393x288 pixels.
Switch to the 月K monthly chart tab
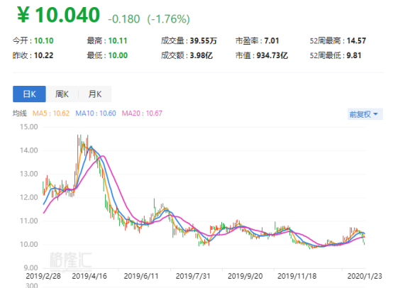coord(95,94)
